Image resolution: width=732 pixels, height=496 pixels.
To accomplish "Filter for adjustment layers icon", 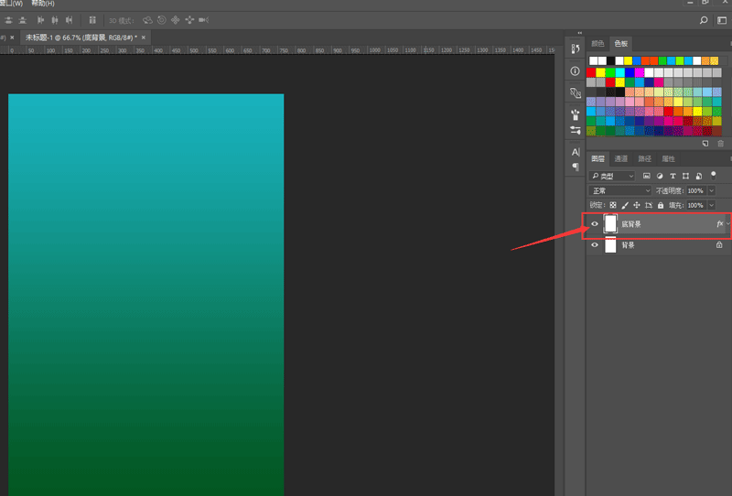I will pos(660,176).
